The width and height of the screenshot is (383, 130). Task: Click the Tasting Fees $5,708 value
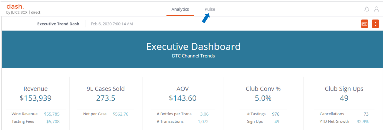tap(53, 121)
